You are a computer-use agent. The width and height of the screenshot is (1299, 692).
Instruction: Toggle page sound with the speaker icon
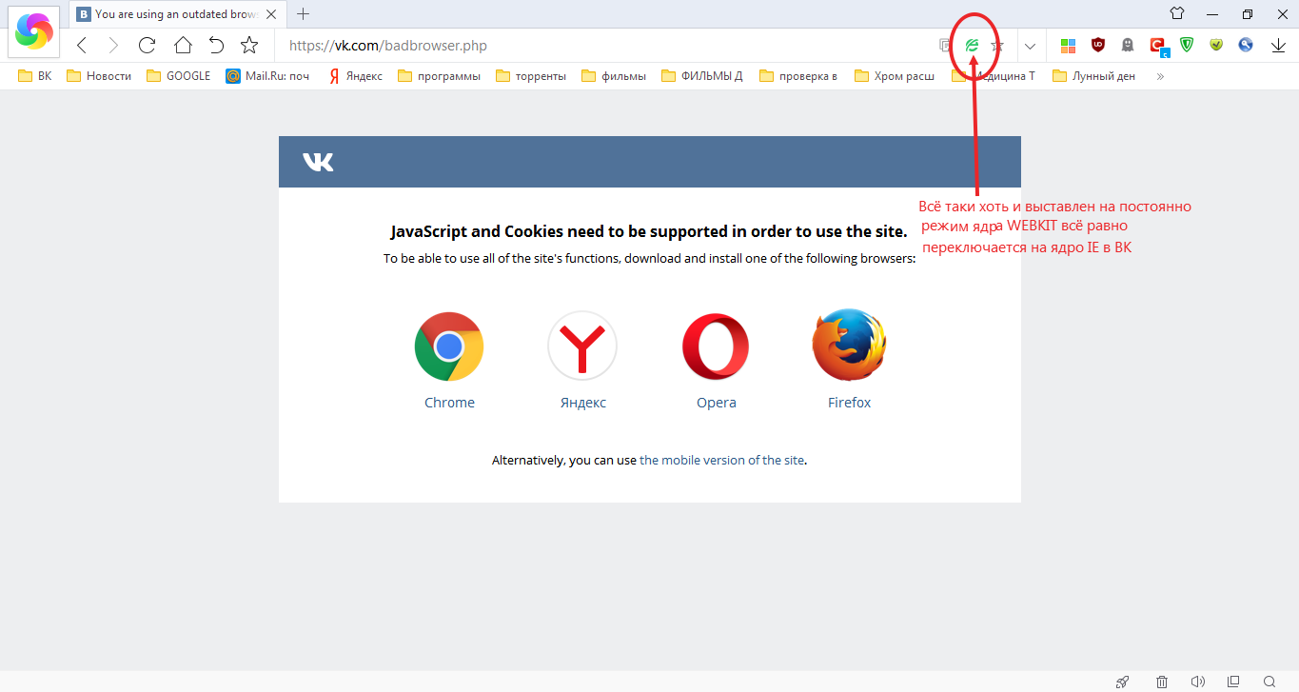1198,682
